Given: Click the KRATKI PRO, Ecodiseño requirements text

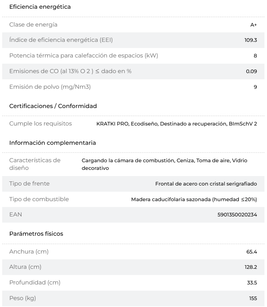Looking at the screenshot, I should click(177, 124).
